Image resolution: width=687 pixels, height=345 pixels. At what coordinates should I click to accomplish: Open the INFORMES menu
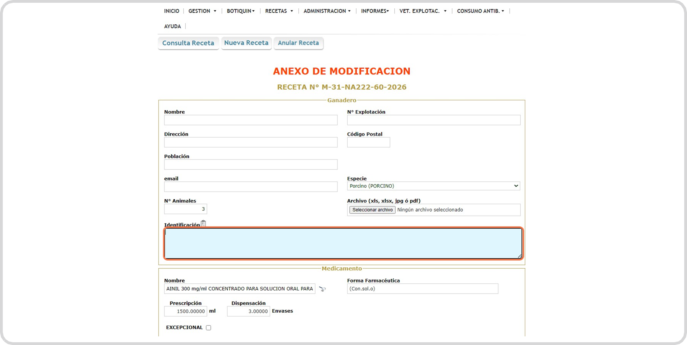[x=375, y=11]
